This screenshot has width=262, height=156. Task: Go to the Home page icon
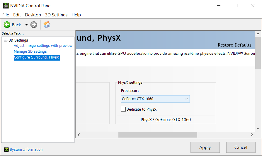pyautogui.click(x=47, y=25)
